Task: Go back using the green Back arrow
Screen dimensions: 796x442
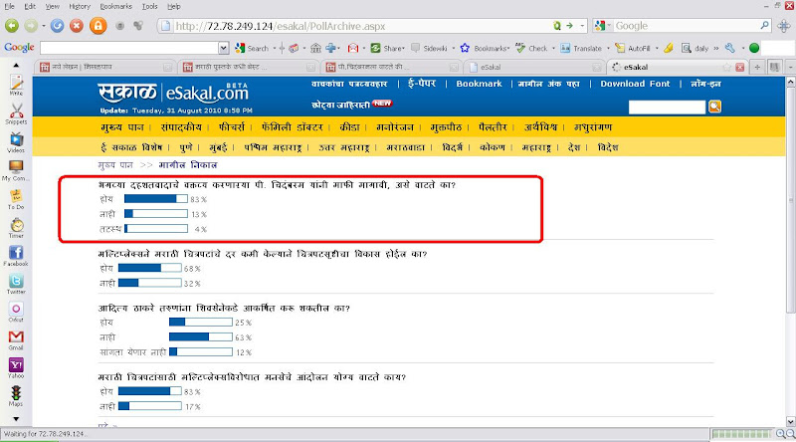Action: (x=12, y=26)
